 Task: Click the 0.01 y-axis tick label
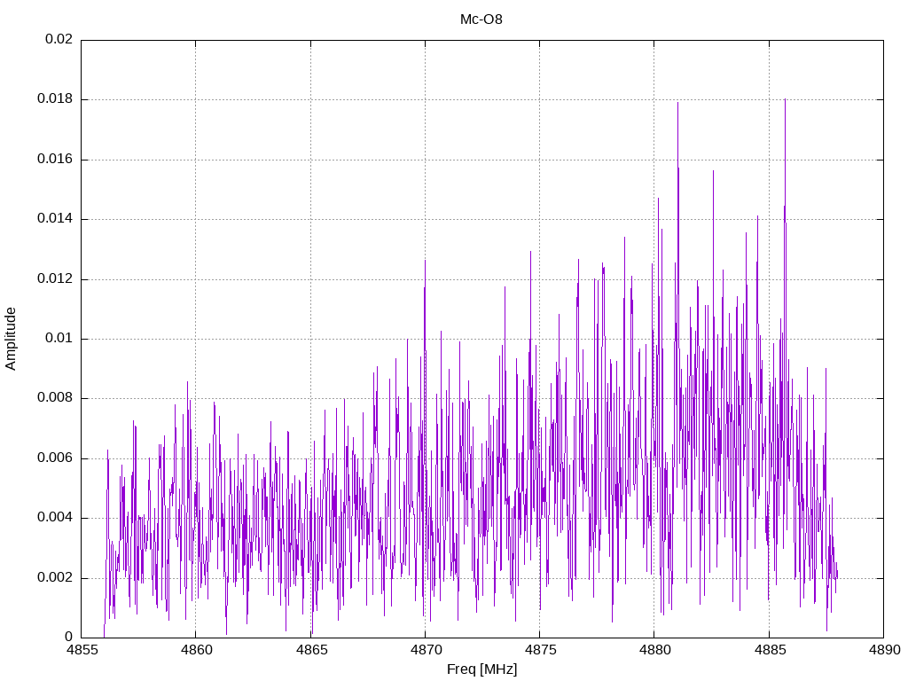pos(59,338)
